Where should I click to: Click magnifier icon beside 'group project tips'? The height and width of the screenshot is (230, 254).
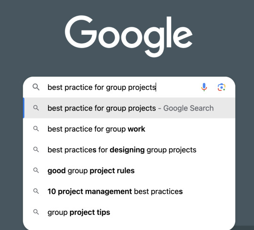36,212
